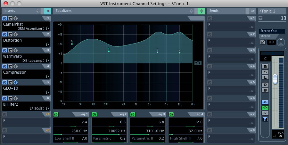
Task: Click input gain knob beside 0.0
Action: pos(280,42)
